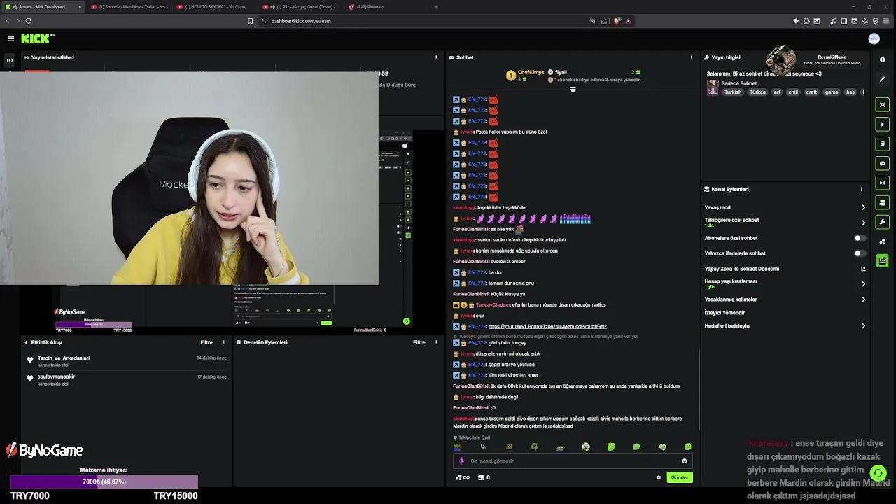896x504 pixels.
Task: Open Filtre in Etkinlik Akışı panel
Action: (206, 342)
